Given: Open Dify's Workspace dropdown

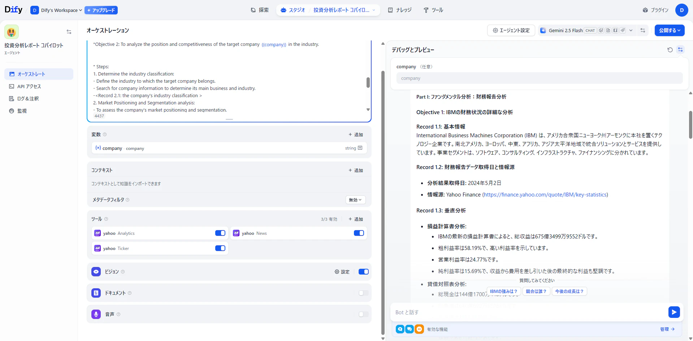Looking at the screenshot, I should 56,10.
